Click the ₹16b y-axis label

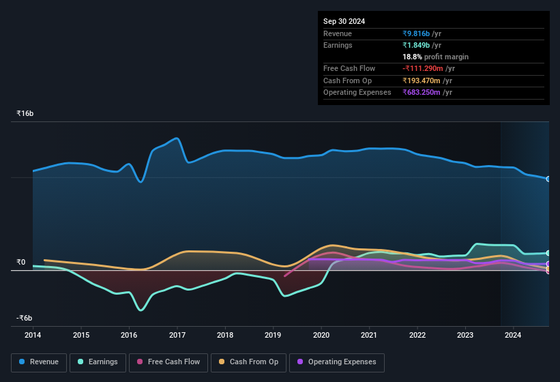click(x=25, y=113)
